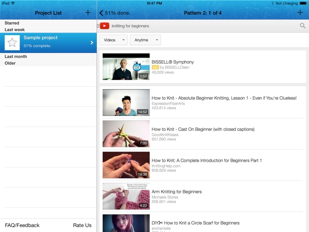Click the YouTube search magnifier icon
The image size is (309, 232).
point(302,26)
